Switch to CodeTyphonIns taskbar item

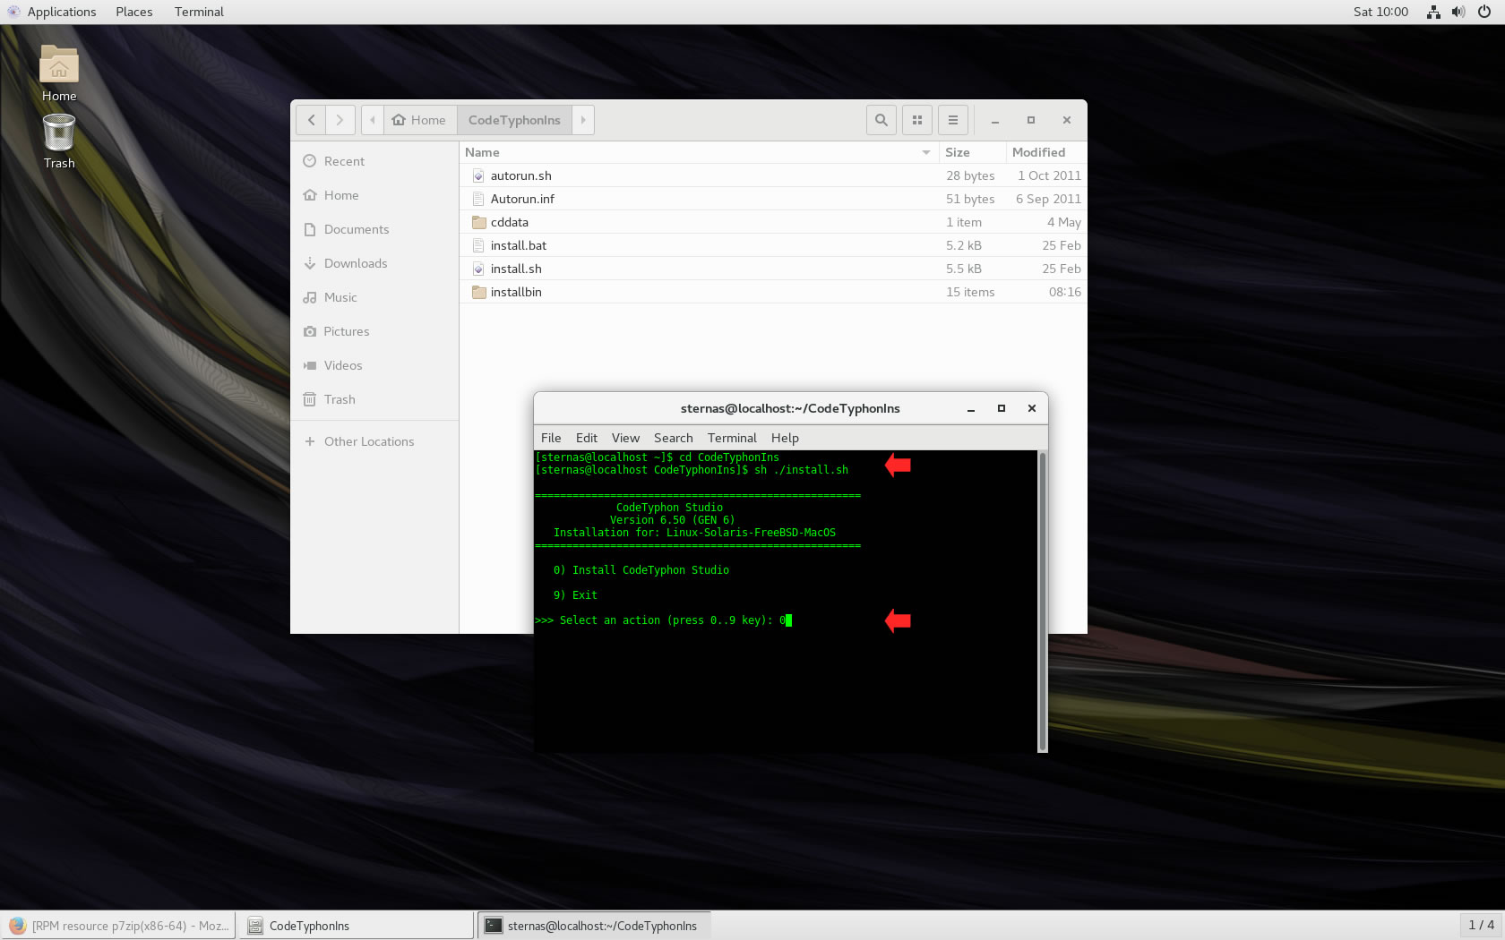coord(357,926)
